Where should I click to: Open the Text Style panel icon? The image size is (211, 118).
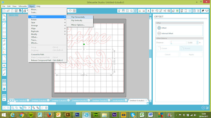[x=148, y=11]
